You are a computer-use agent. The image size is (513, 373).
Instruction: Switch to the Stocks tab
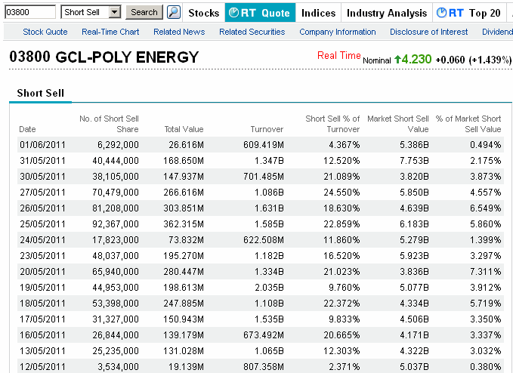point(203,13)
